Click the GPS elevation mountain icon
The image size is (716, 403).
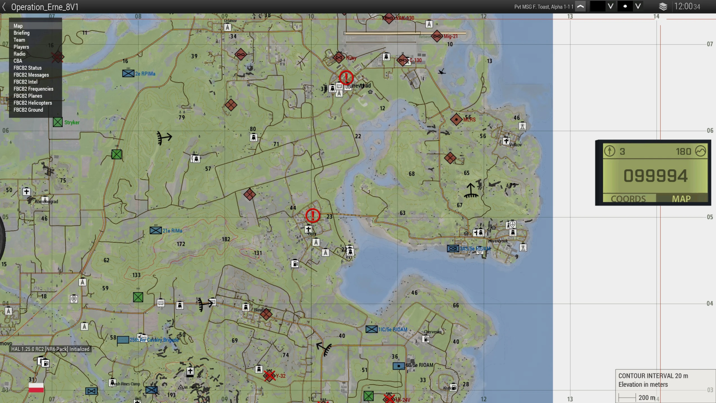[x=701, y=151]
